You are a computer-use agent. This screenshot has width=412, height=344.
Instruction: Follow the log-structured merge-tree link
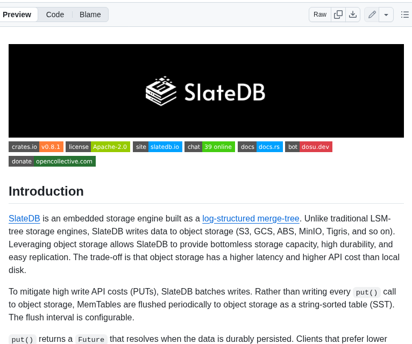[251, 218]
